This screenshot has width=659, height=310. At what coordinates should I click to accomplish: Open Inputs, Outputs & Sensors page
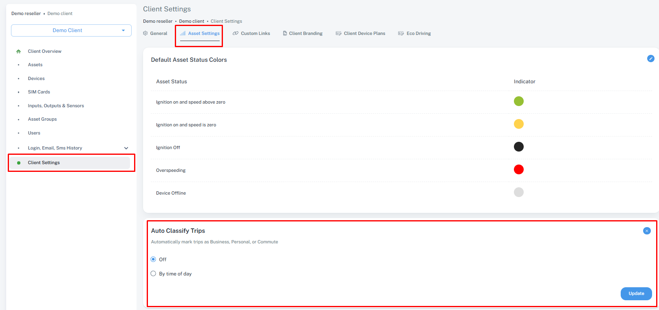point(56,106)
